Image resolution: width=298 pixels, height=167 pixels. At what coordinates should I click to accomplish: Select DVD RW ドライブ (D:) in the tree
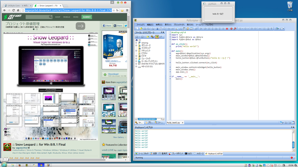pyautogui.click(x=153, y=64)
